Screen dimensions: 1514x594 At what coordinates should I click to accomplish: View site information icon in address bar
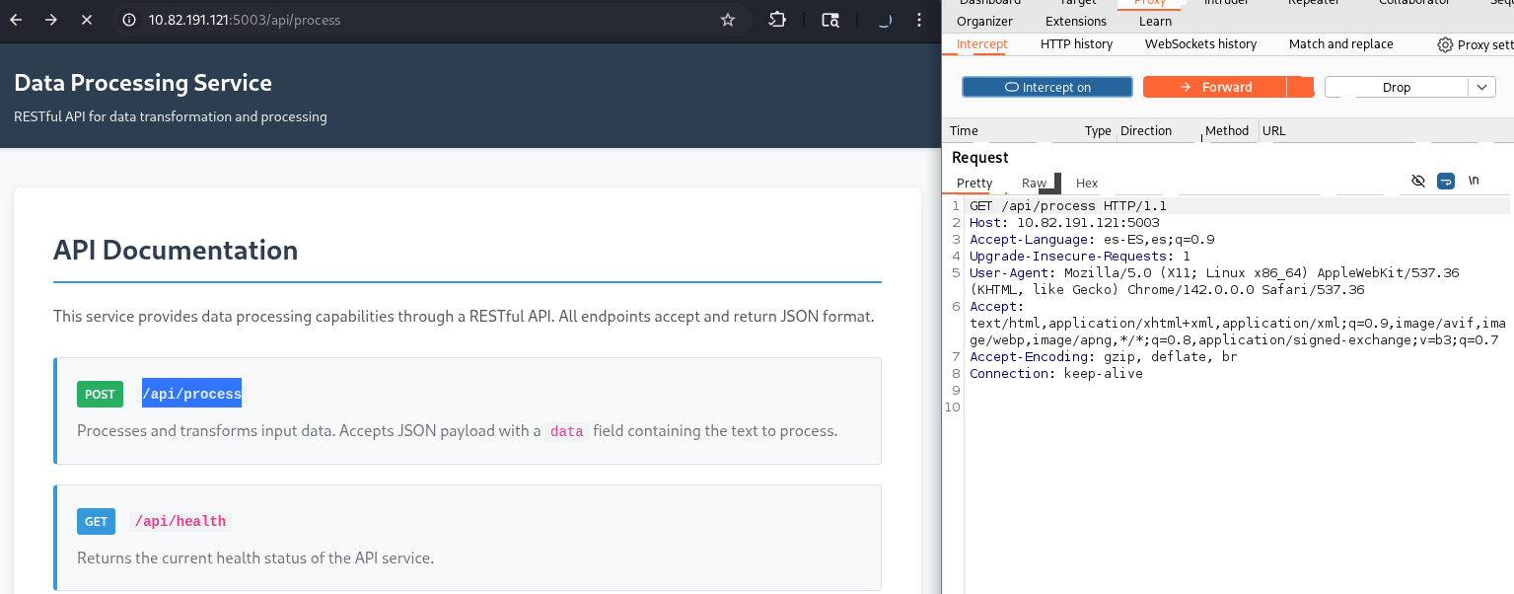[x=130, y=20]
